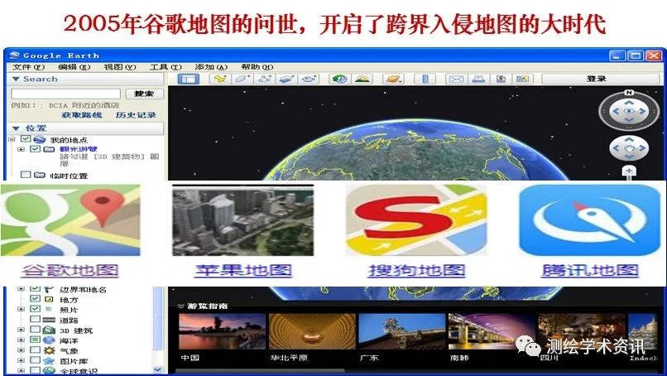
Task: Open the record a tour tool
Action: (x=309, y=80)
